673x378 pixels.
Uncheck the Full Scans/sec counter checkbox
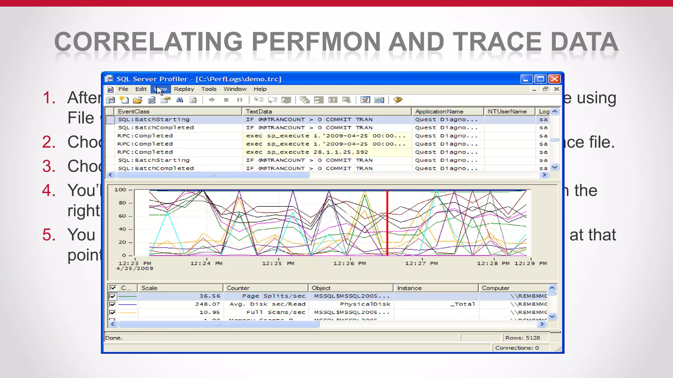(113, 313)
